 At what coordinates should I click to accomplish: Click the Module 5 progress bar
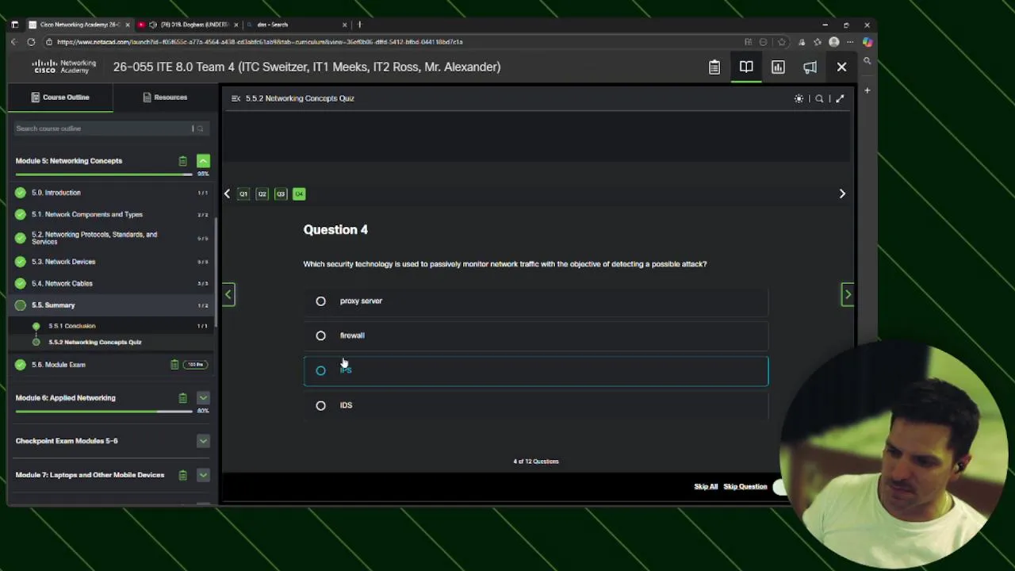pos(104,174)
